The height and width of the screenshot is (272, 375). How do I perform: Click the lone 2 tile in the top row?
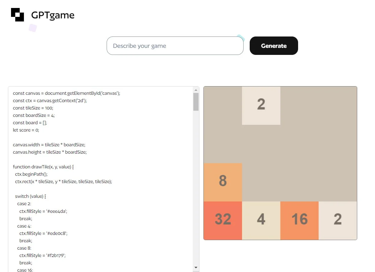[261, 105]
